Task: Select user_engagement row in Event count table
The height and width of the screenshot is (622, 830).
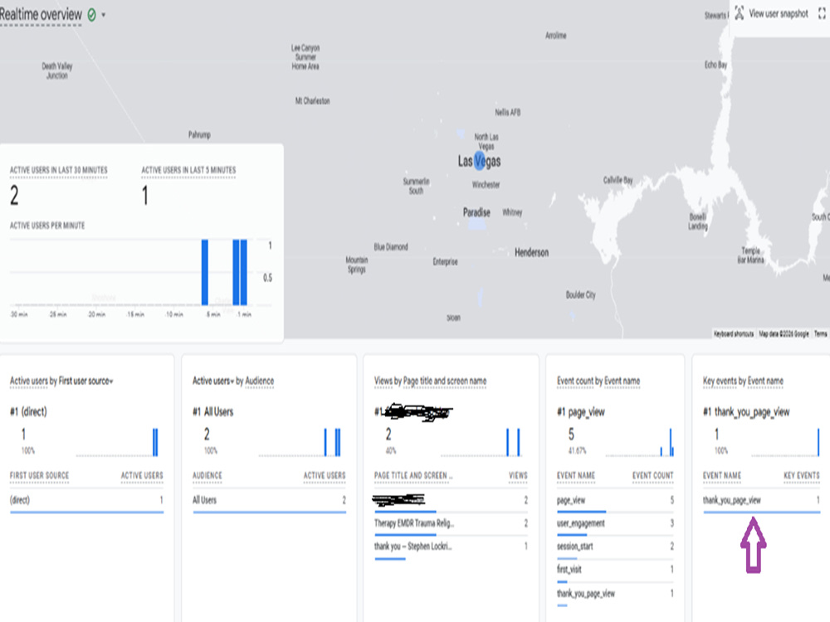Action: (x=615, y=523)
